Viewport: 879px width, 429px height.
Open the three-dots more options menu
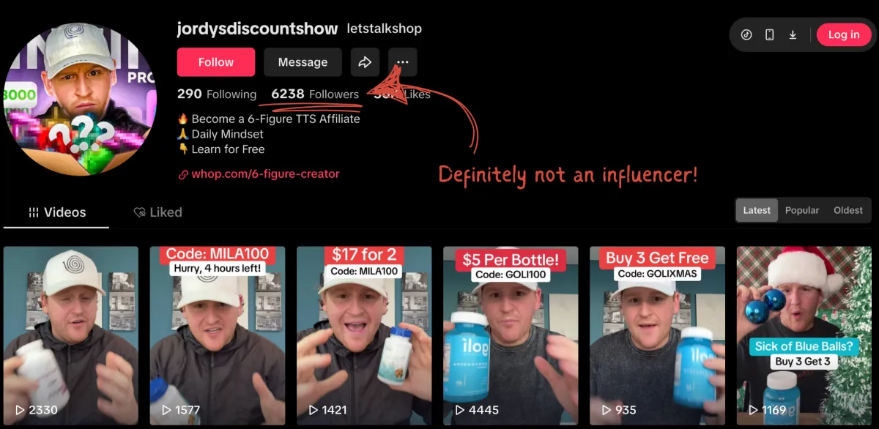403,62
